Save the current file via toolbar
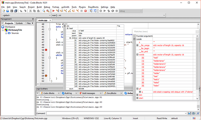Screen dimensions: 201x120 coord(12,11)
